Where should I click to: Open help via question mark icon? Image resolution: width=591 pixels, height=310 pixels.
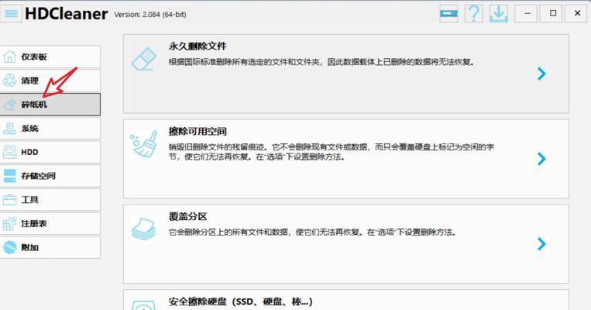coord(473,14)
